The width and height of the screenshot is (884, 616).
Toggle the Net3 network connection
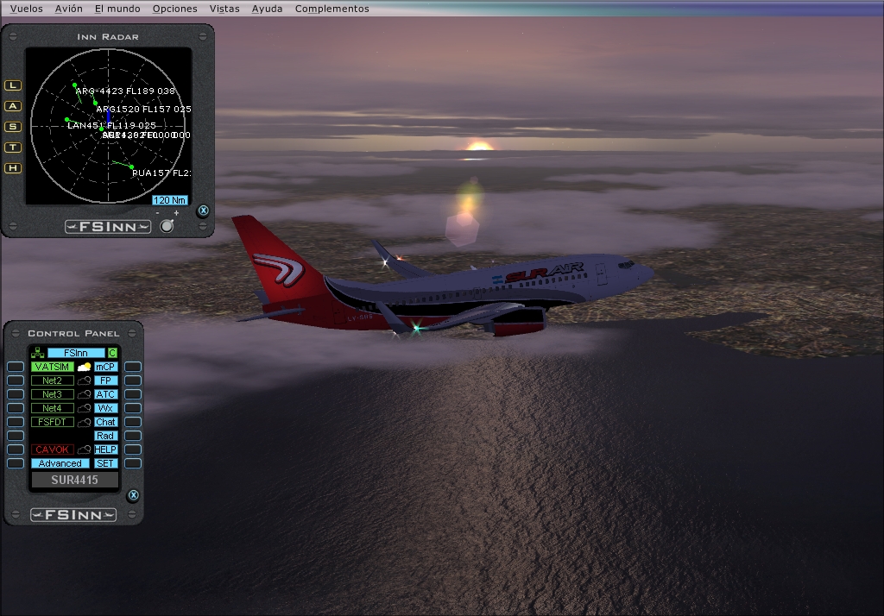[53, 394]
